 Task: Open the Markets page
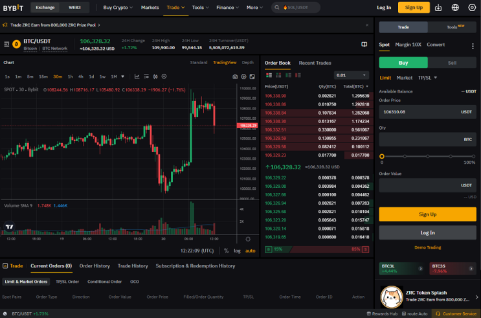click(150, 7)
